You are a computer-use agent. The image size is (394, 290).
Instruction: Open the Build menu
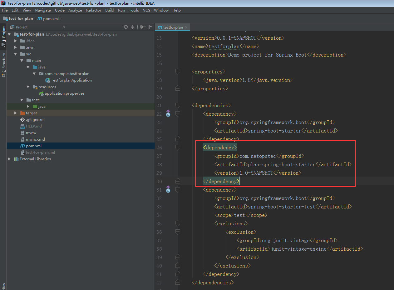pyautogui.click(x=110, y=10)
